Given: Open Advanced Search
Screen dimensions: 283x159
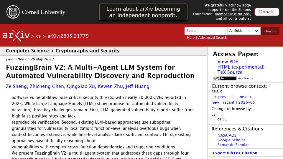Looking at the screenshot, I should click(x=213, y=37).
